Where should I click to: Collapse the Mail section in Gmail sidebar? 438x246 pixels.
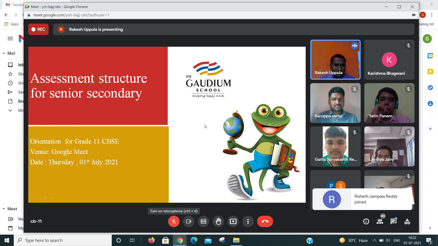tap(4, 53)
